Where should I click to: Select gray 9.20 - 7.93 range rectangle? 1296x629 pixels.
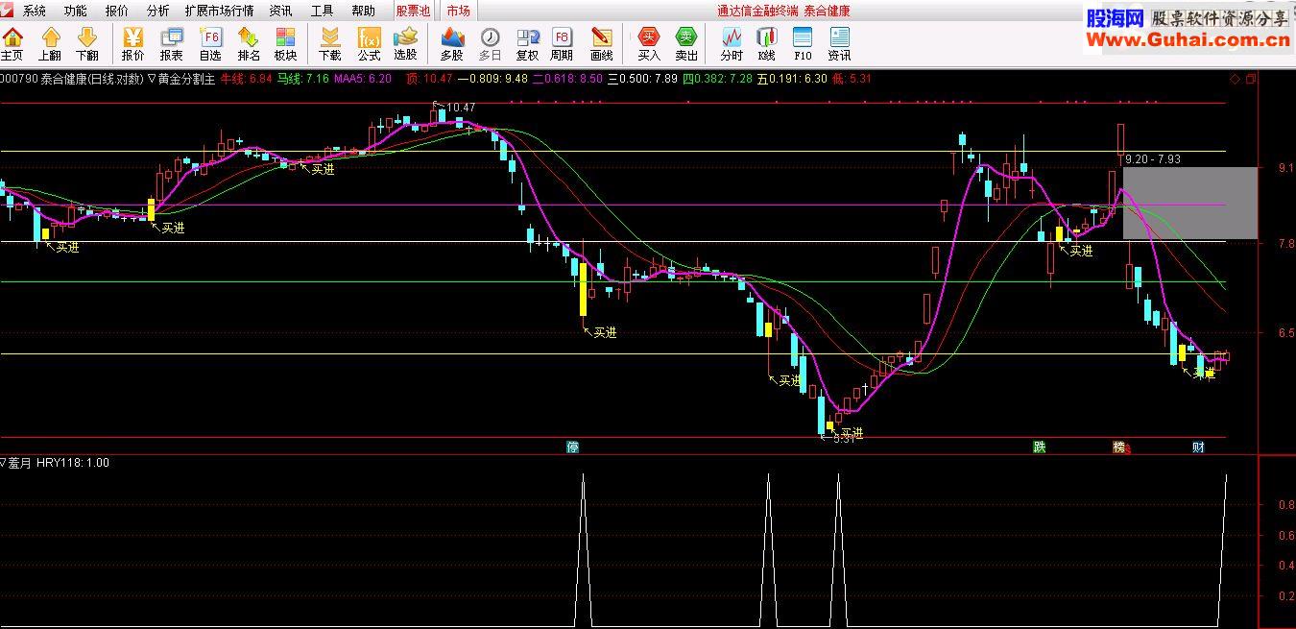1189,203
